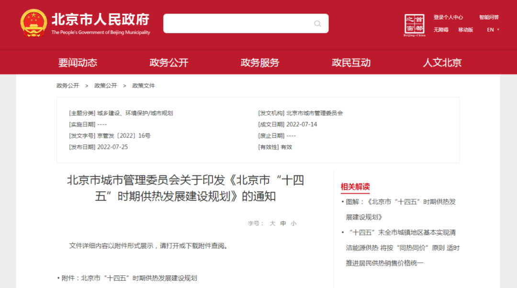This screenshot has width=517, height=288.
Task: Click 登录个人中心 to sign in
Action: 448,17
